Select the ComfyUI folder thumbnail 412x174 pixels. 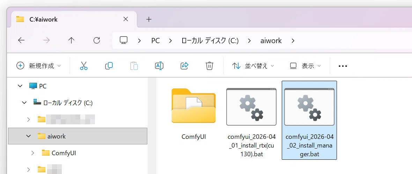click(194, 106)
